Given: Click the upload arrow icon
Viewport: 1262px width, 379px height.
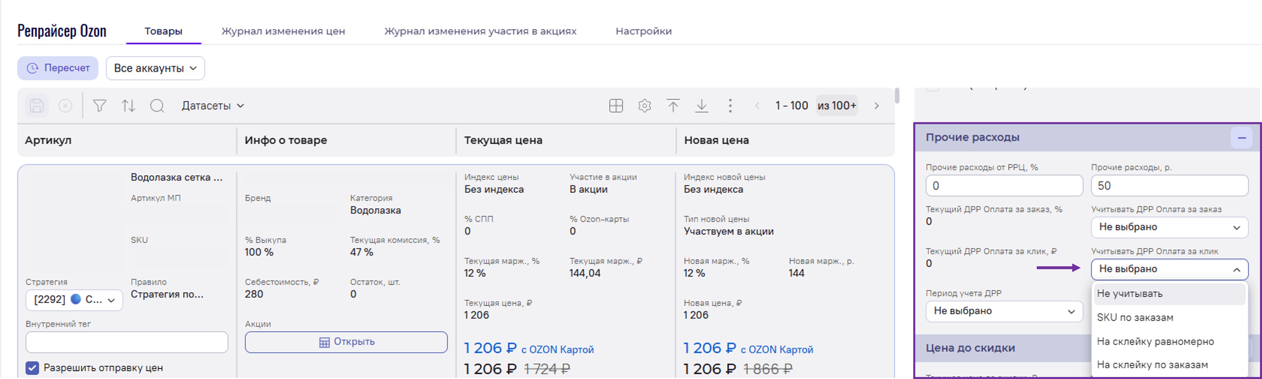Looking at the screenshot, I should (673, 106).
